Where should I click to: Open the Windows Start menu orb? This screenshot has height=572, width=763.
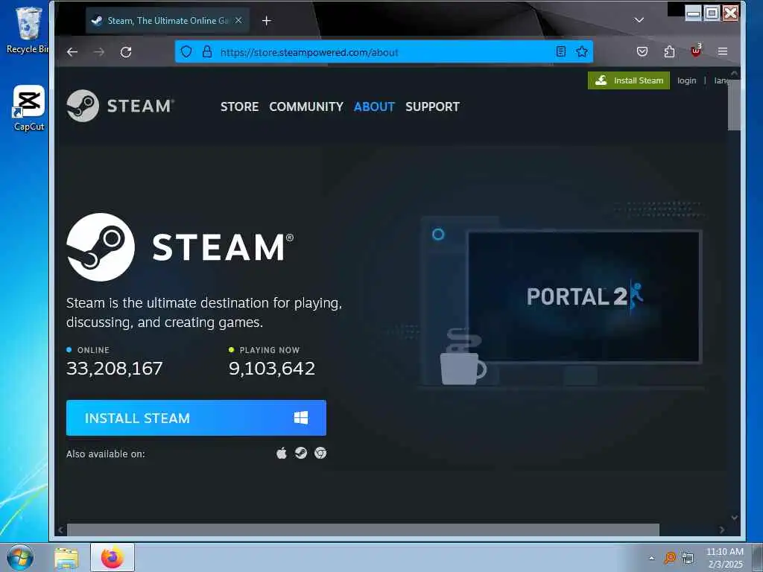coord(20,557)
